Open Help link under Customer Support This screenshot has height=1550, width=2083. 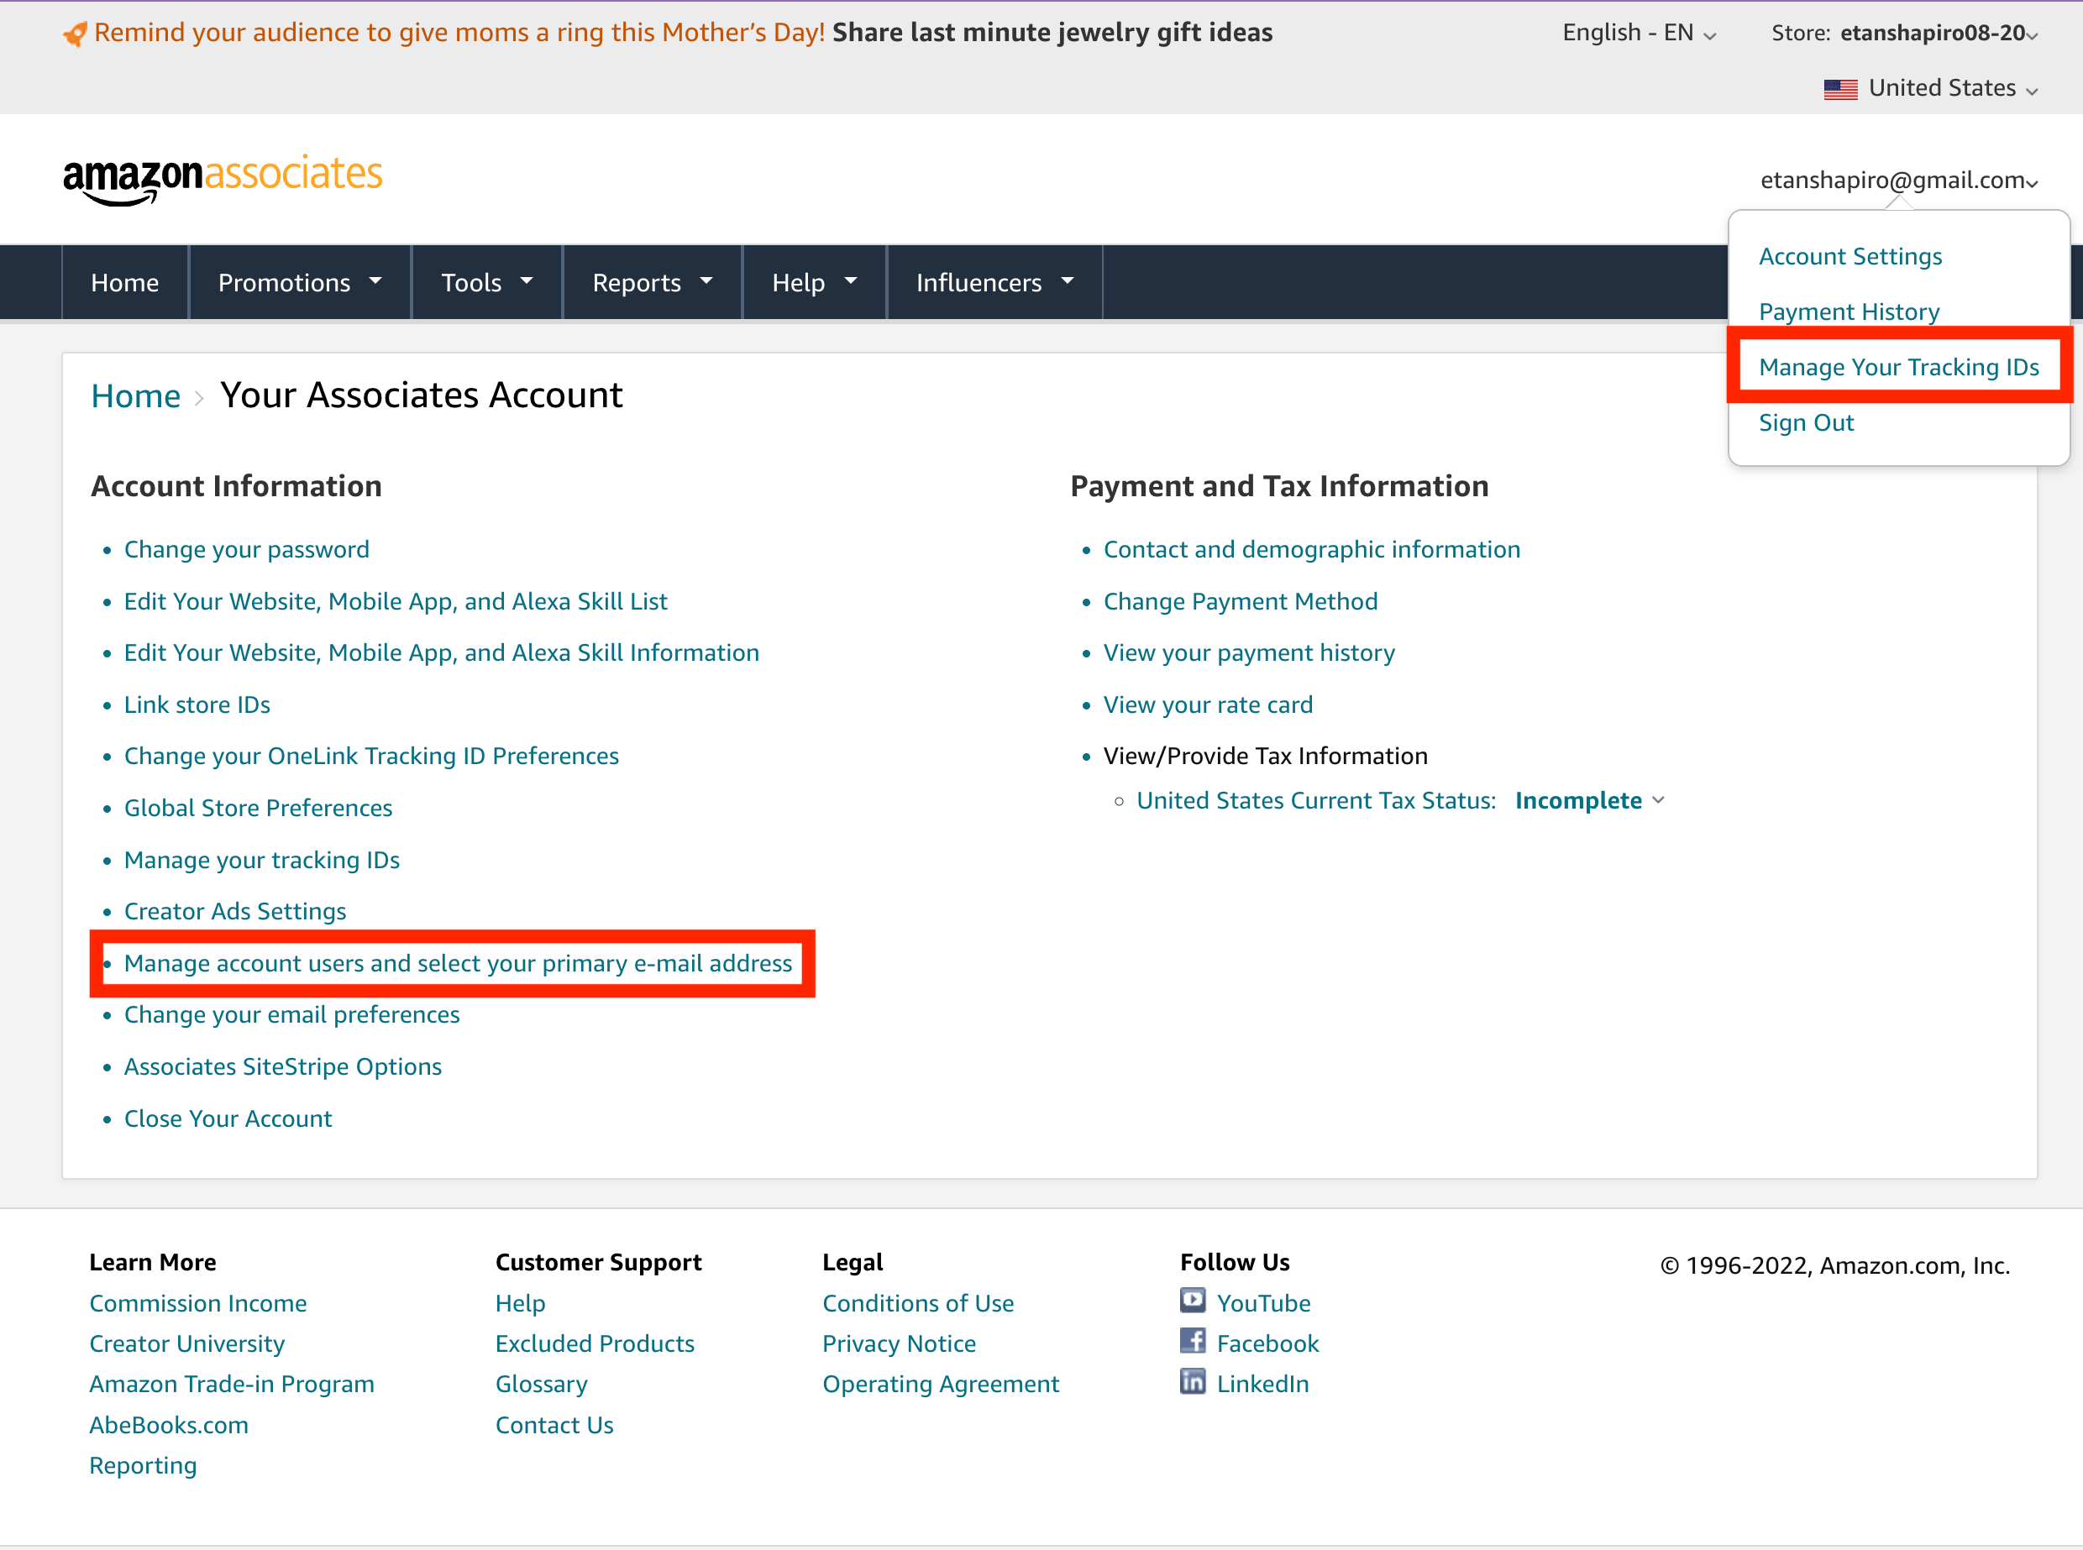tap(521, 1303)
